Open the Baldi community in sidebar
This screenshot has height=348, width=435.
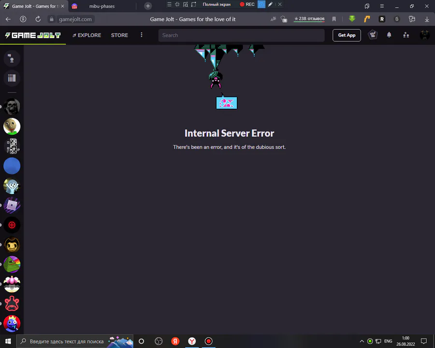pos(12,126)
